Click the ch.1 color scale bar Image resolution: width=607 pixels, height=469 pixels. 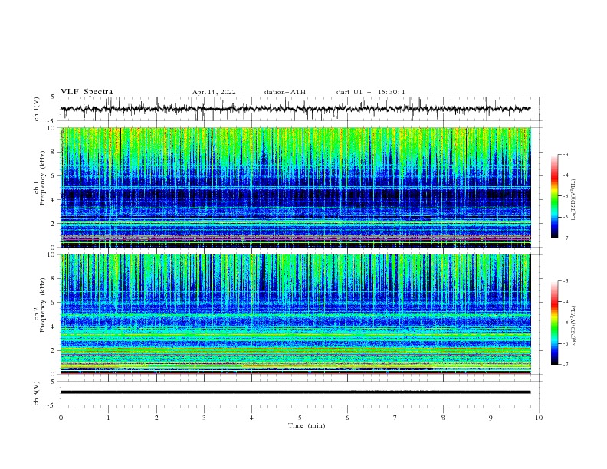(555, 196)
